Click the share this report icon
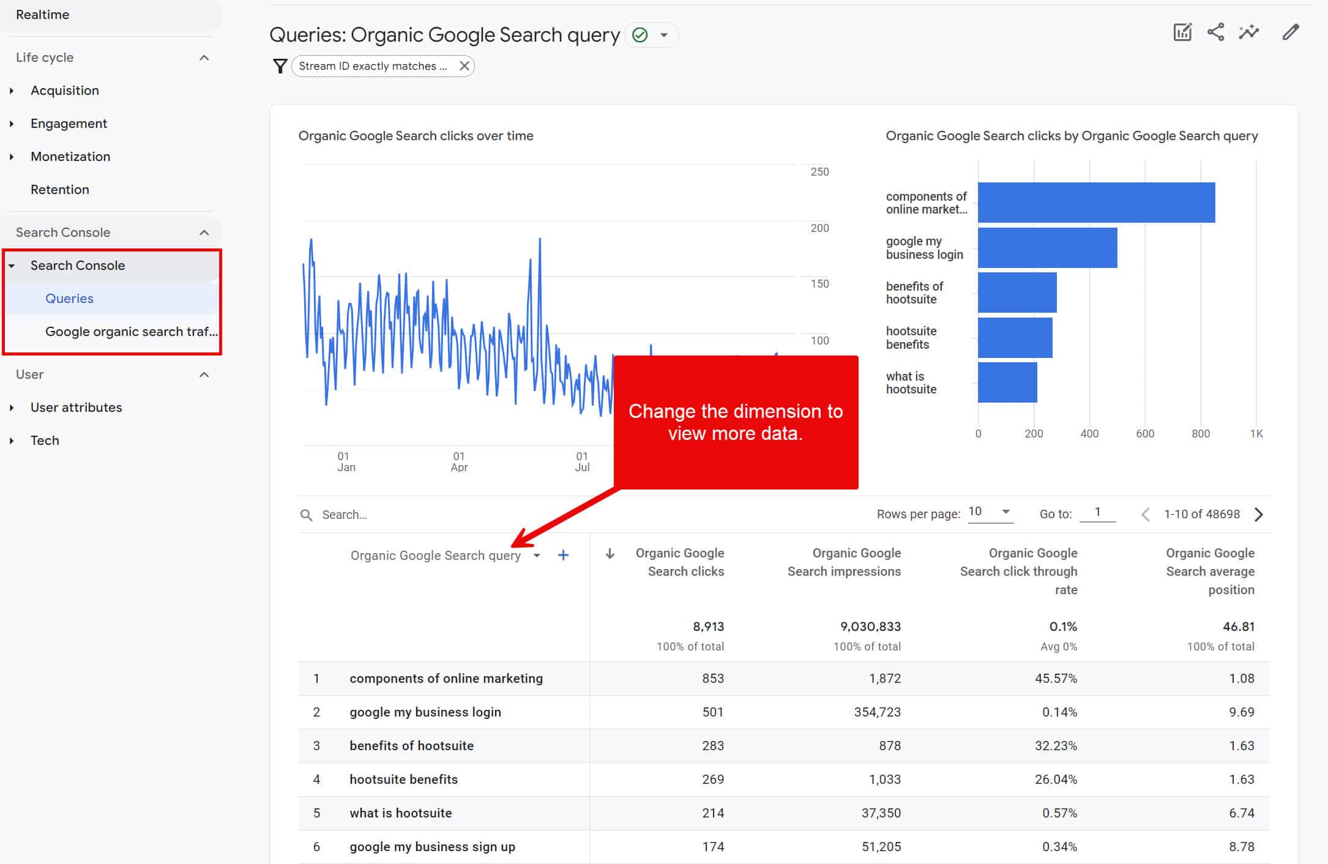Screen dimensions: 1328x864 tap(1215, 32)
